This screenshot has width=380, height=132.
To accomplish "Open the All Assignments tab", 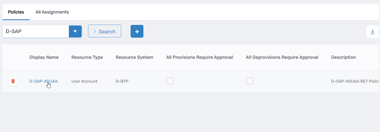I will [x=52, y=12].
